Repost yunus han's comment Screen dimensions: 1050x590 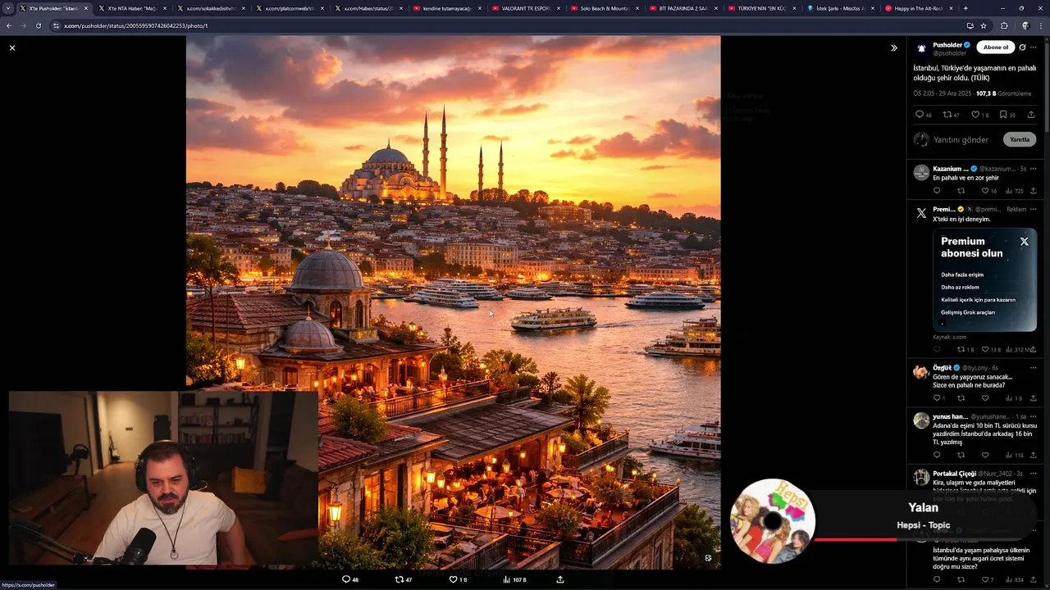pyautogui.click(x=961, y=455)
